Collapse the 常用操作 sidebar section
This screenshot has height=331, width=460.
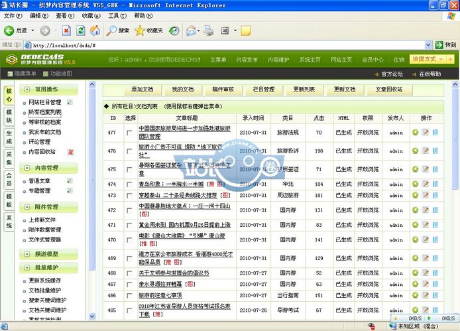click(27, 90)
